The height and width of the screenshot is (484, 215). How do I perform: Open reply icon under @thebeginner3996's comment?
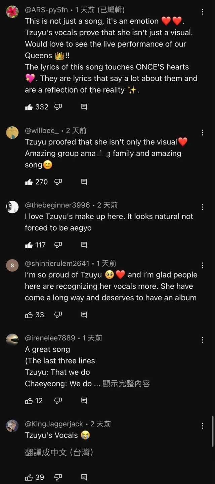(84, 245)
